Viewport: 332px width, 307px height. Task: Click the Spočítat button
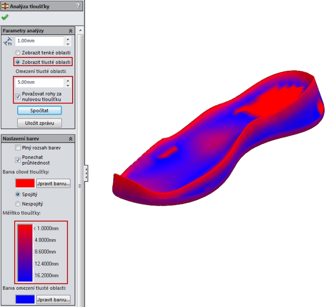[x=39, y=111]
